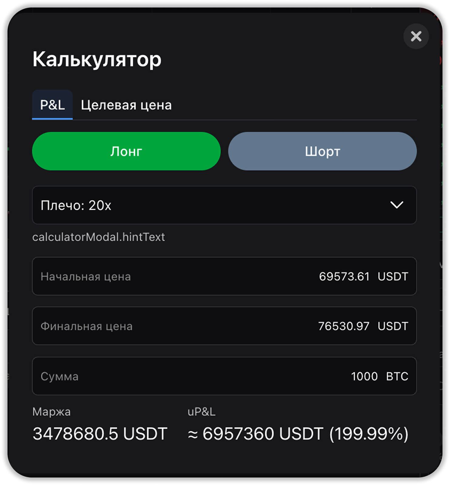Switch to the P&L tab
Image resolution: width=450 pixels, height=485 pixels.
[x=52, y=105]
